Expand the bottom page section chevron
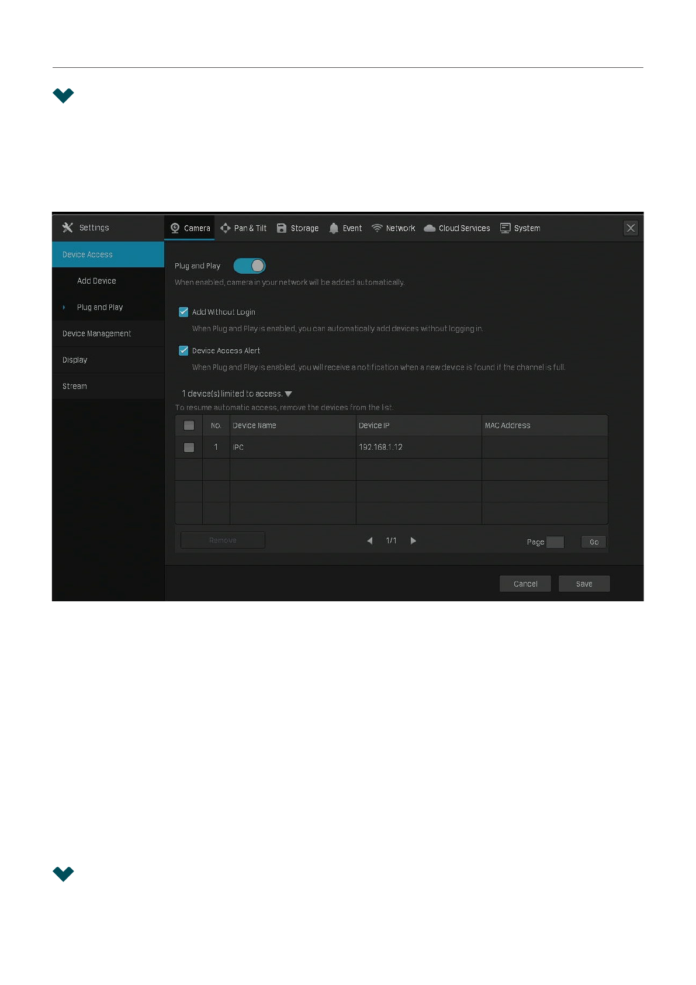This screenshot has height=985, width=696. click(63, 874)
